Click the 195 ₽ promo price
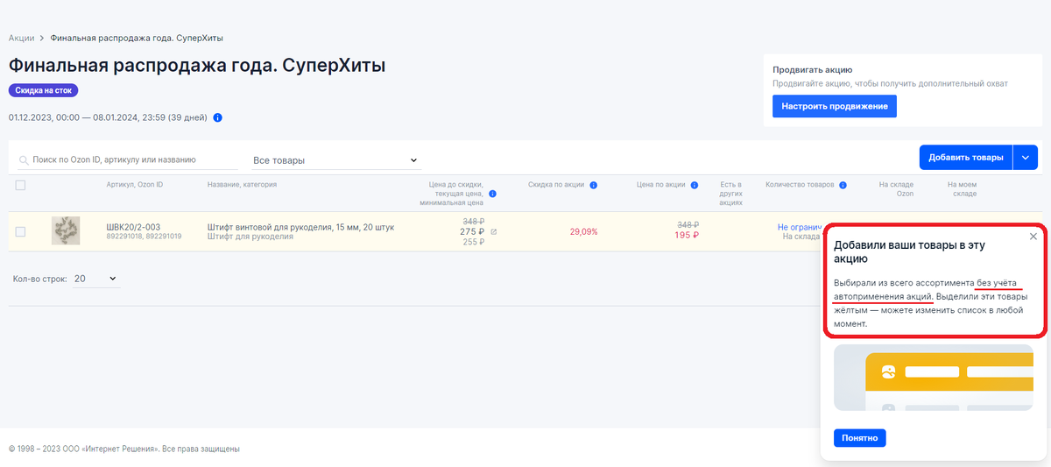1051x467 pixels. click(687, 235)
